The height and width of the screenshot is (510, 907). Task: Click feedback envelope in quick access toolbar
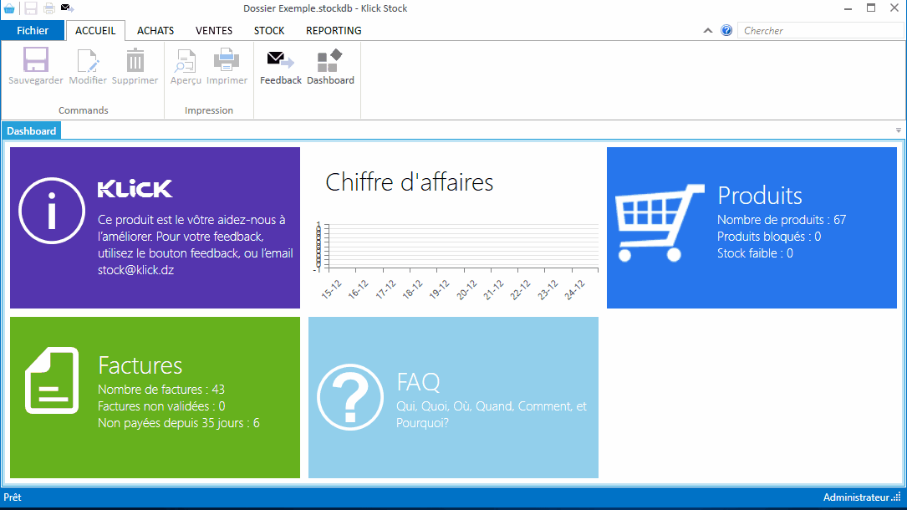click(x=68, y=8)
